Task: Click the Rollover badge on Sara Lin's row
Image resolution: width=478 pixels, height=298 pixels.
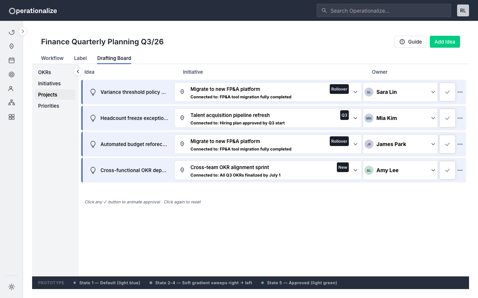Action: click(339, 89)
